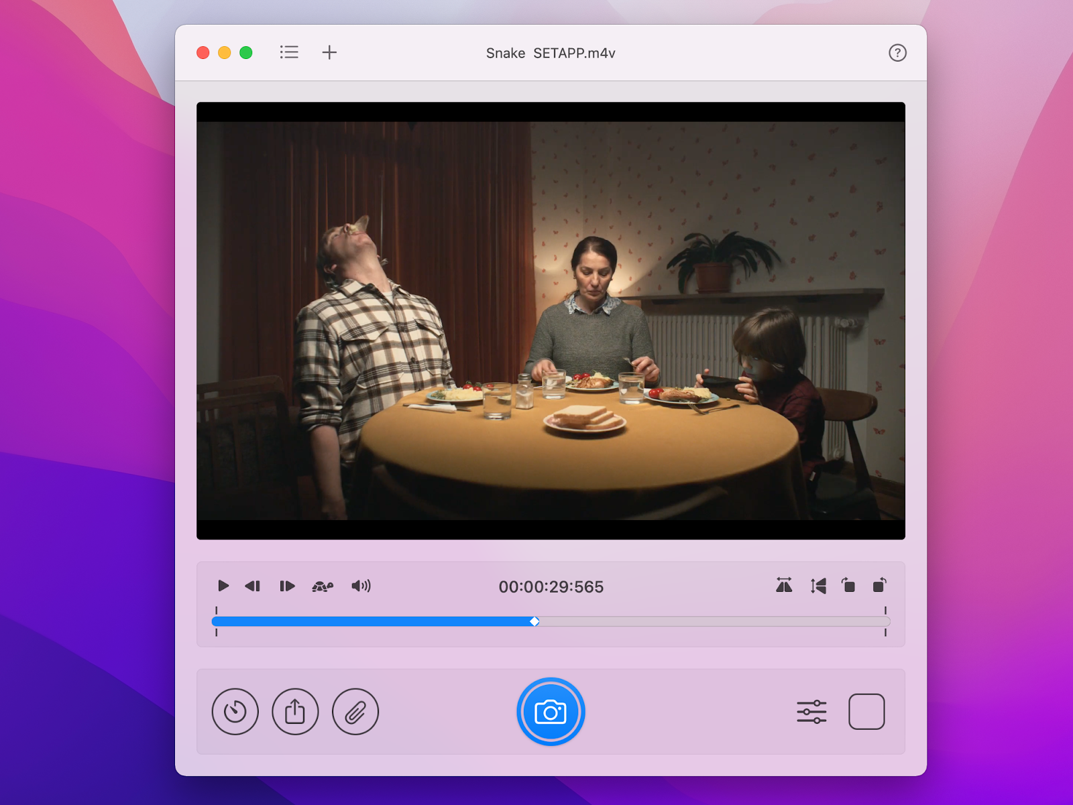Viewport: 1073px width, 805px height.
Task: Open the share options
Action: coord(295,712)
